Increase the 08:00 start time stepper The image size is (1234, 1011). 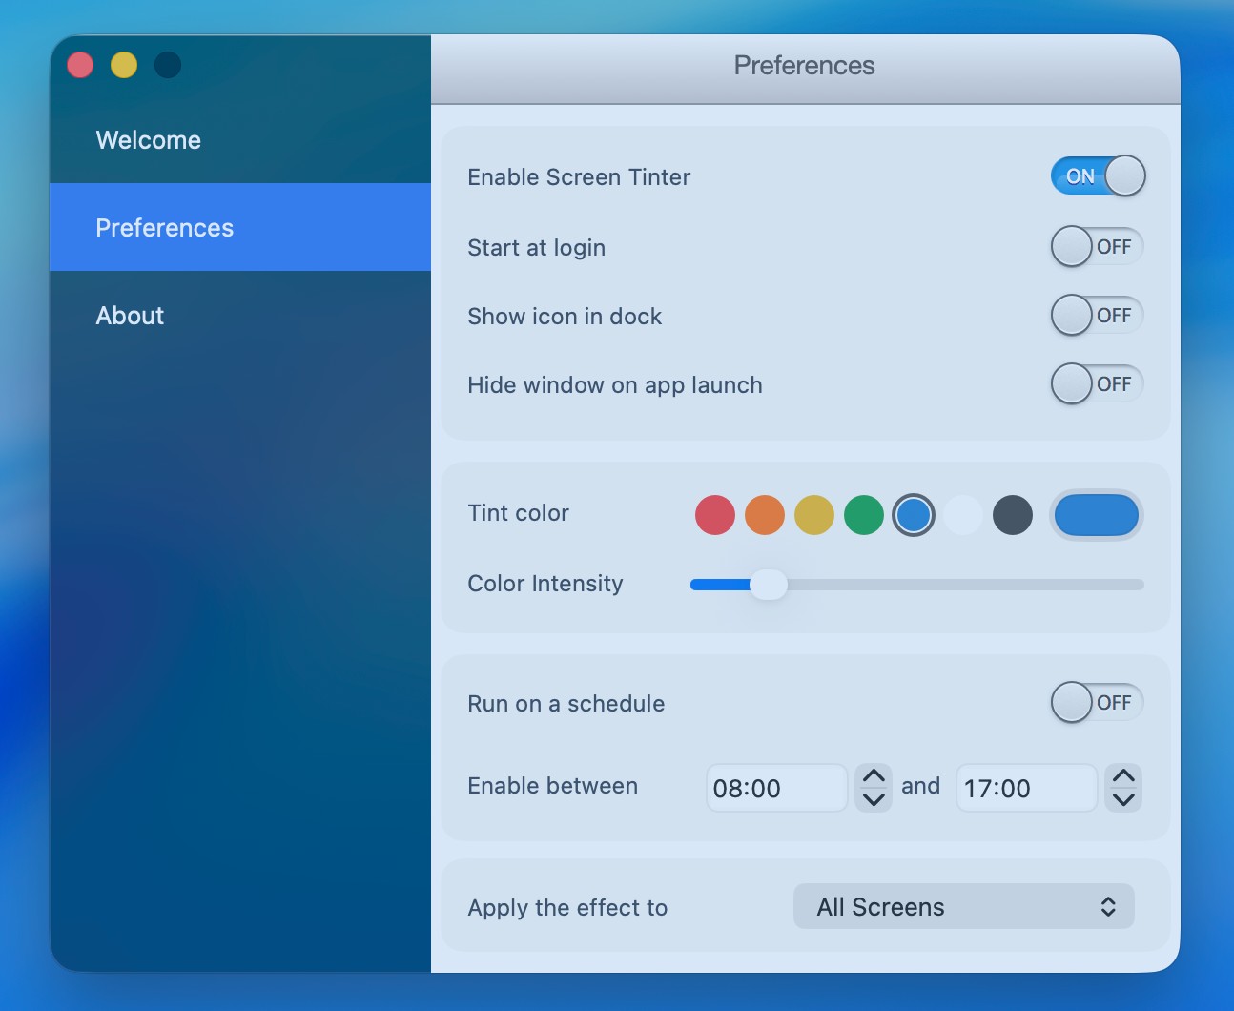point(874,776)
